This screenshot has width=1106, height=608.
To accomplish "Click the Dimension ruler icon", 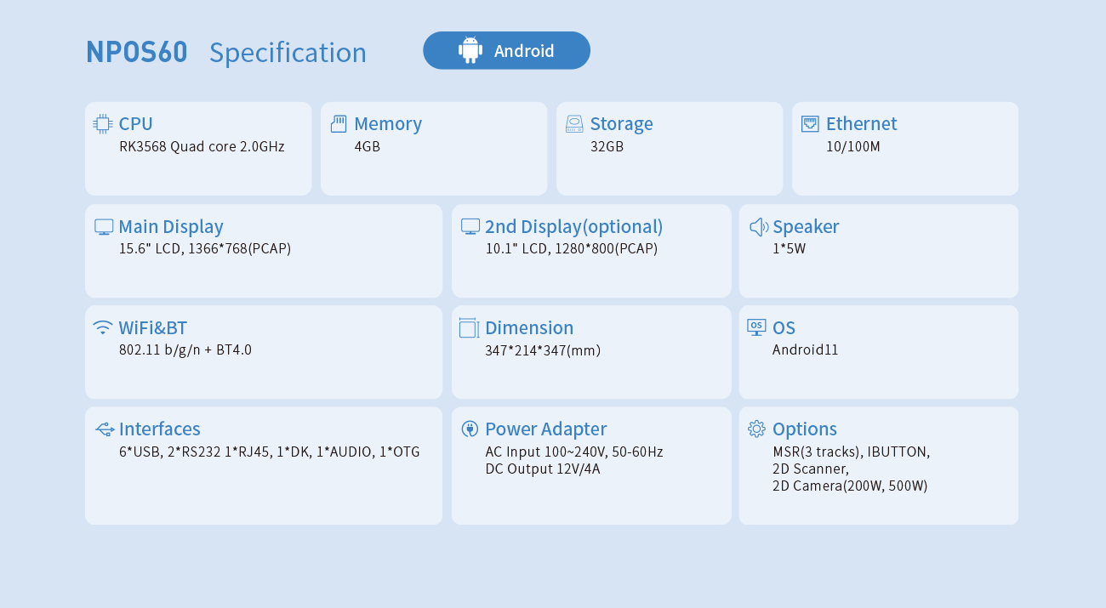I will (470, 328).
